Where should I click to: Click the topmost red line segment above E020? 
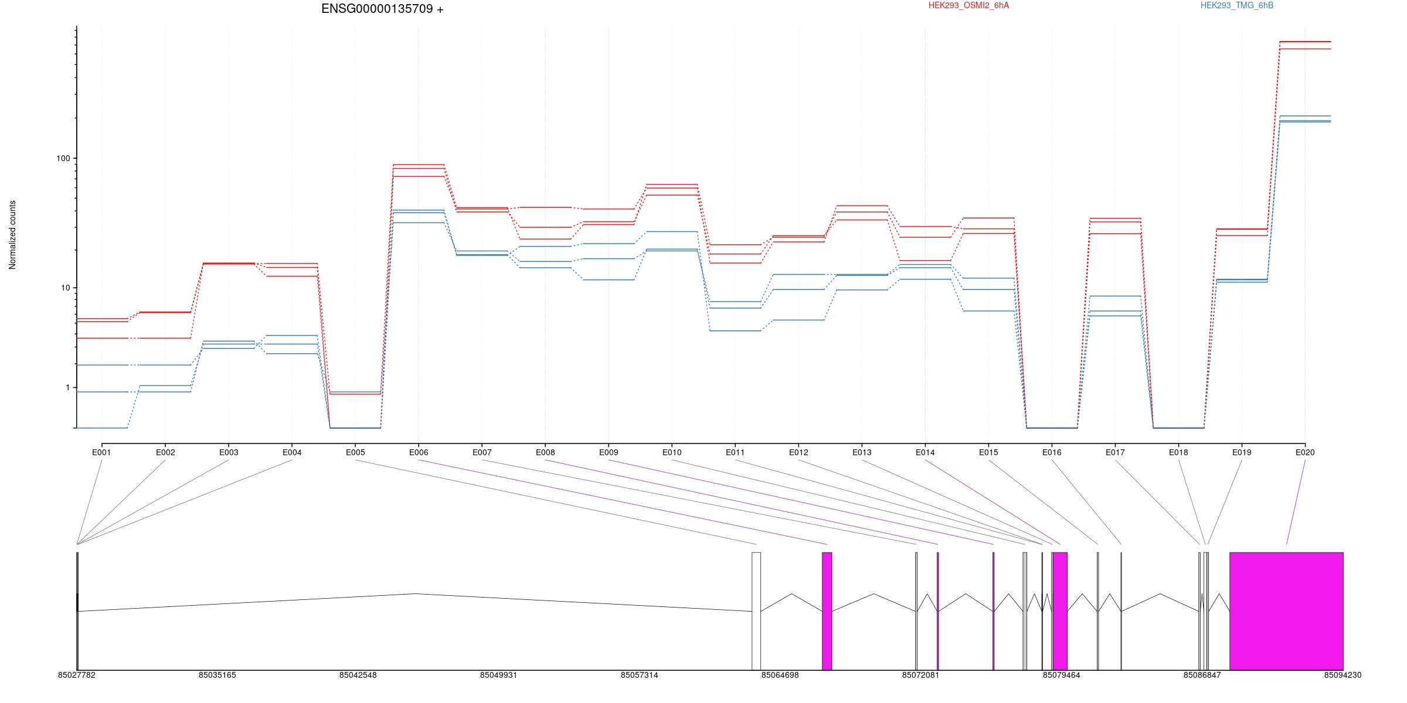[1305, 42]
